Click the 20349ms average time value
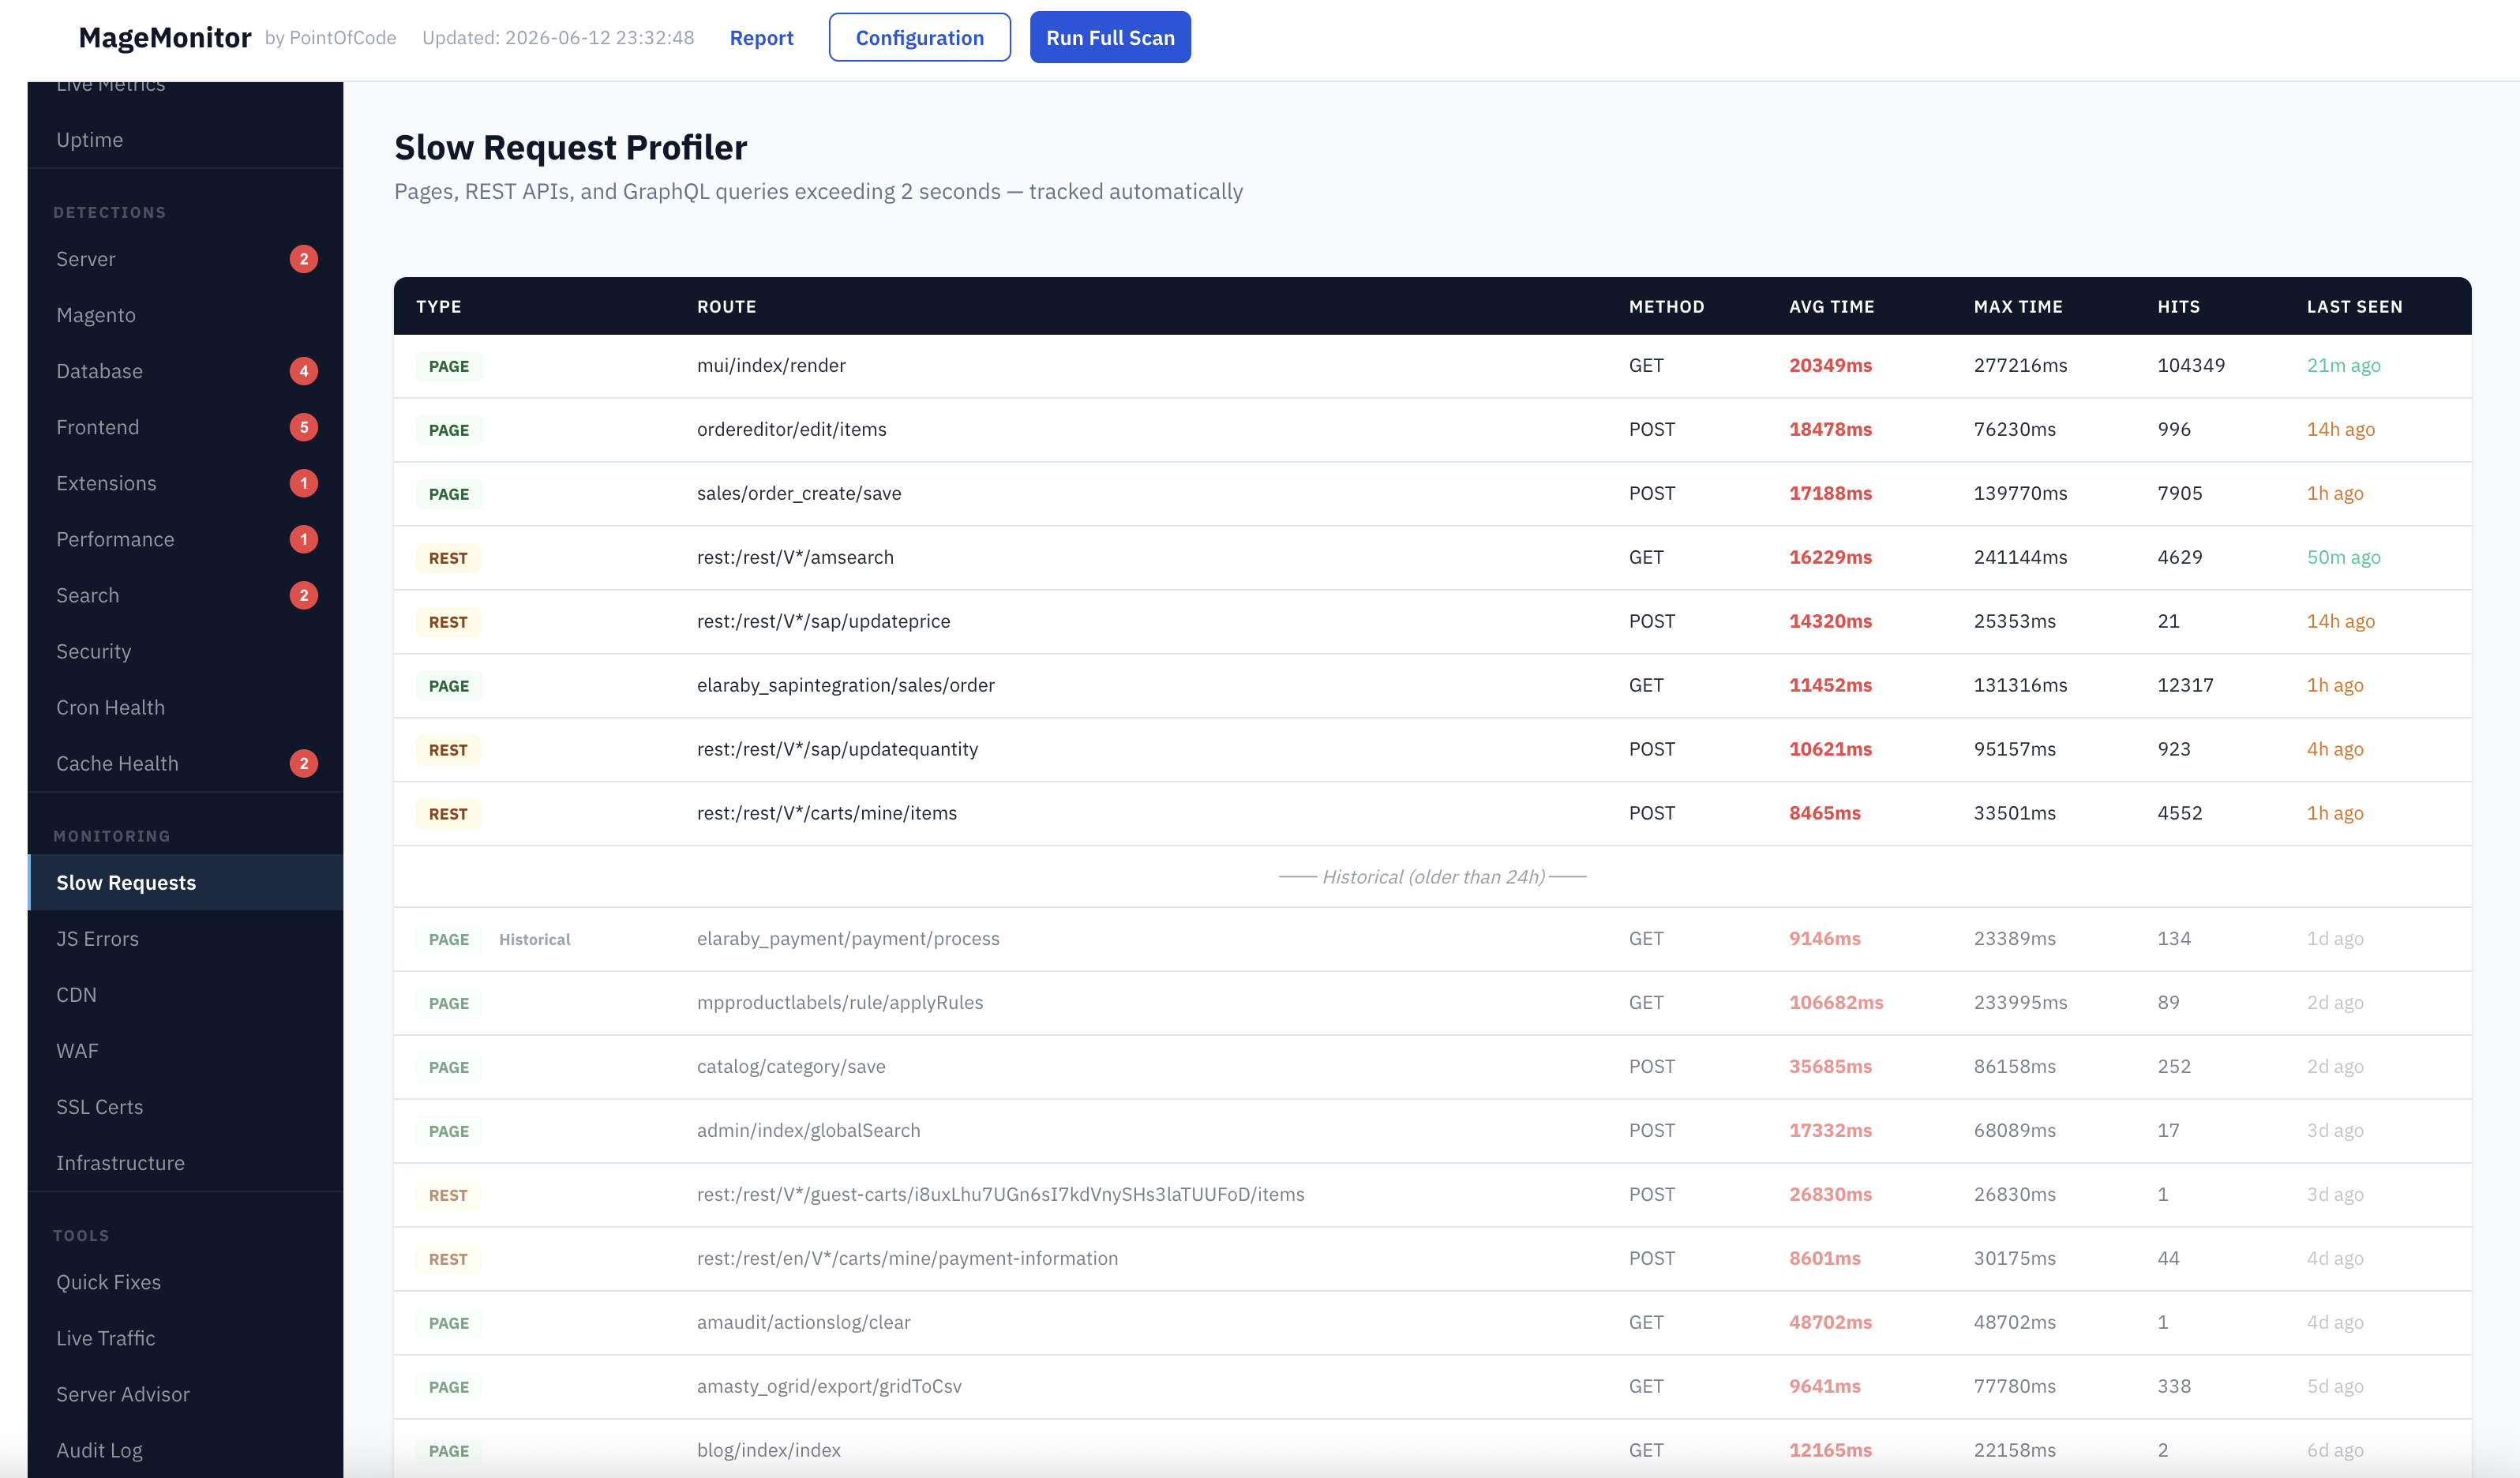The width and height of the screenshot is (2520, 1478). pyautogui.click(x=1830, y=365)
